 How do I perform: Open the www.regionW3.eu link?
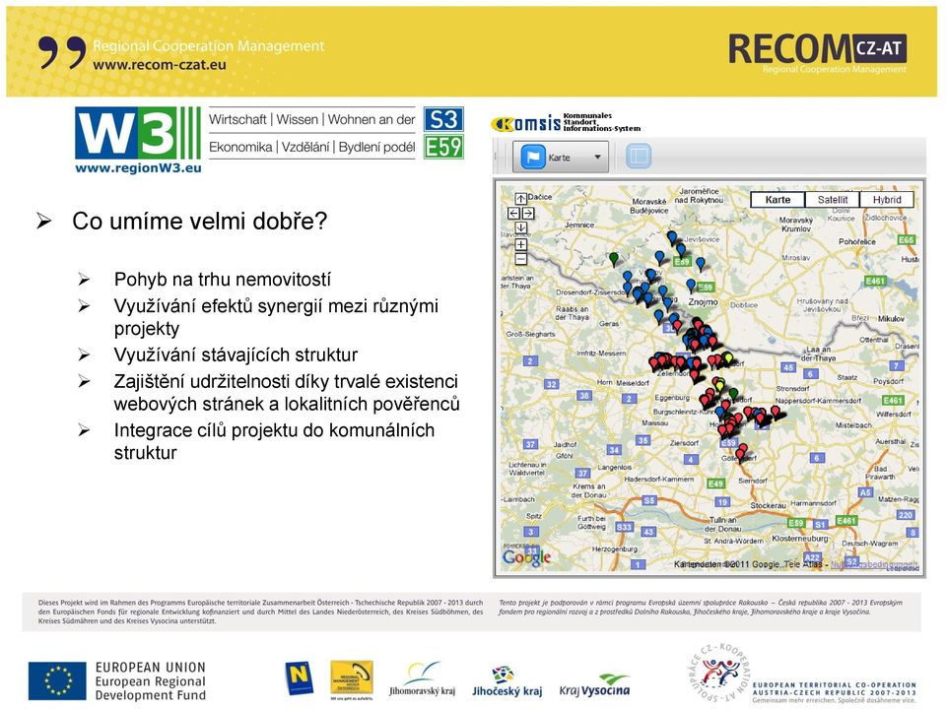[x=138, y=168]
